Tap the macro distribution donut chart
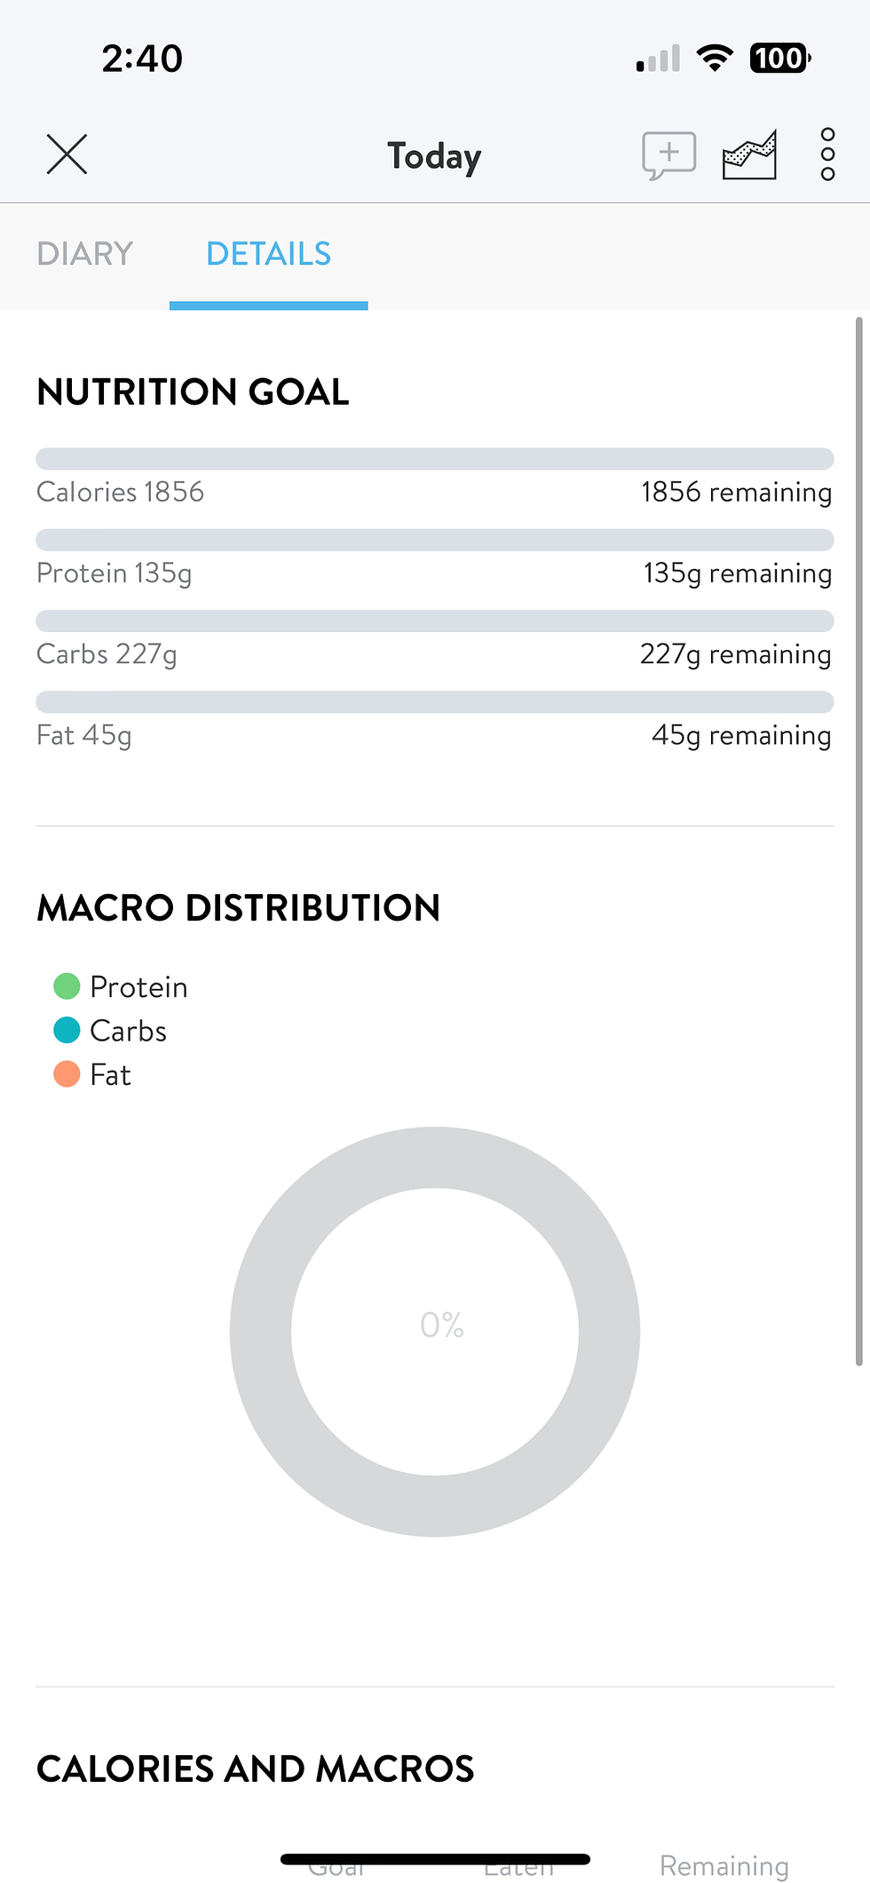 [435, 1332]
